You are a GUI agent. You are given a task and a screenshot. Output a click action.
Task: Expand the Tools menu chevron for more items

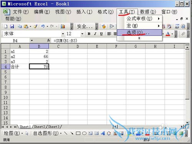(139, 38)
